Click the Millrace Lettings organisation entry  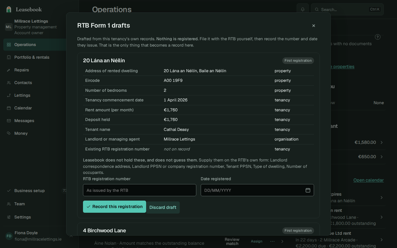click(x=35, y=27)
